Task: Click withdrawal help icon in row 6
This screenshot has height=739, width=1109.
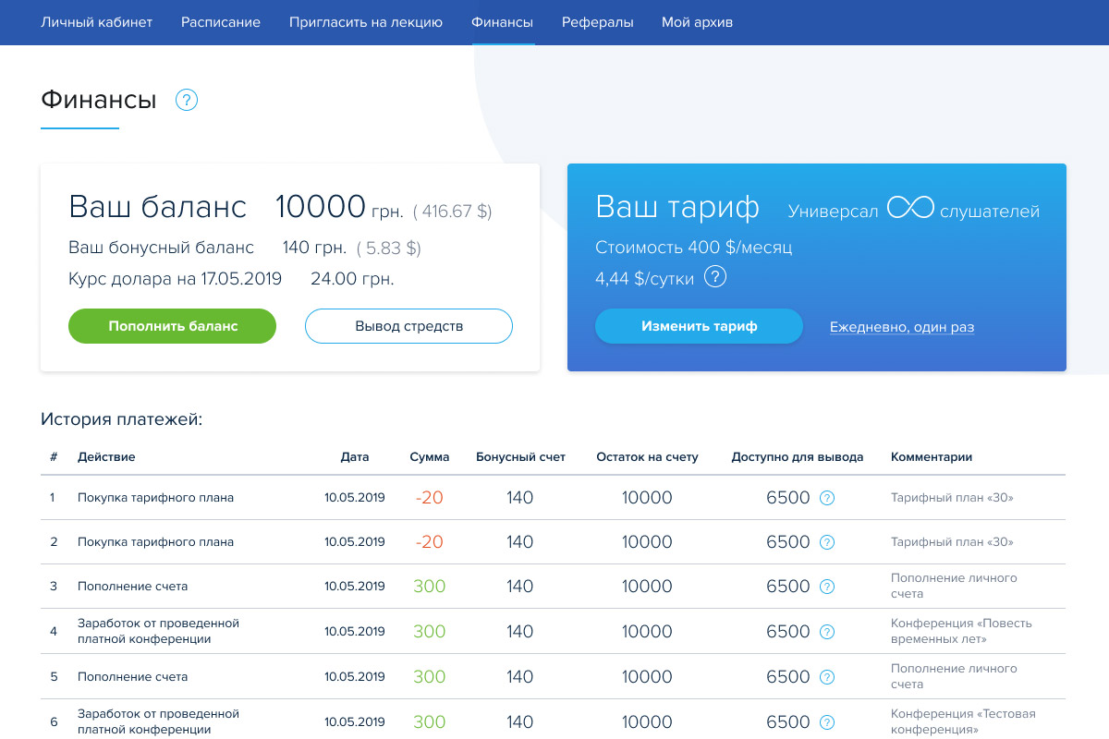Action: coord(827,722)
